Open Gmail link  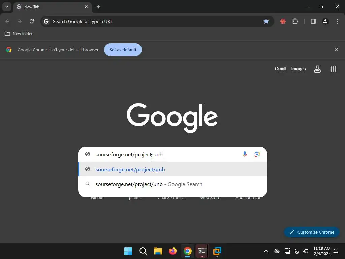pyautogui.click(x=280, y=69)
